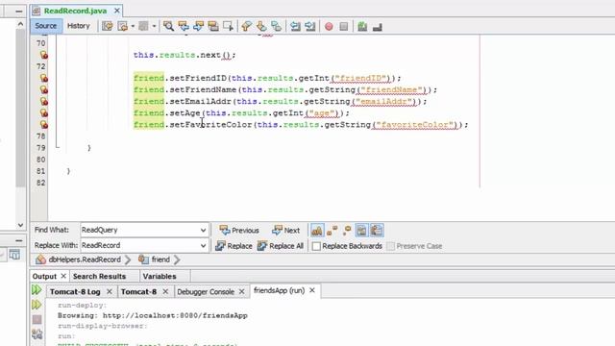Click error glyph on setFavoriteColor line
The image size is (615, 346).
44,125
